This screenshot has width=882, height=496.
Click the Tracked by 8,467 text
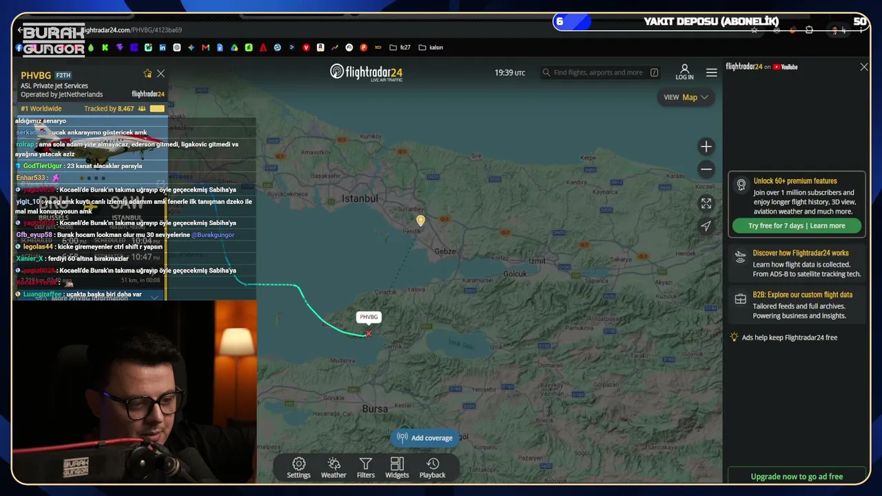tap(109, 109)
